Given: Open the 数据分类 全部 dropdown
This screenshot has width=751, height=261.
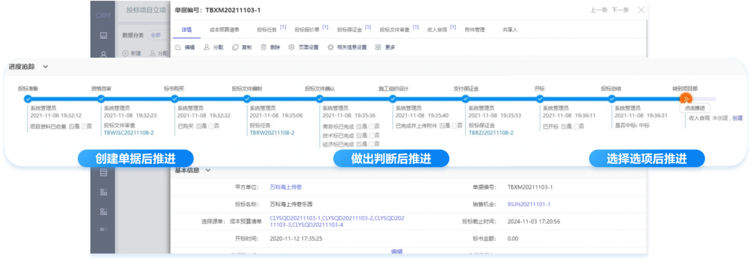Looking at the screenshot, I should 158,35.
